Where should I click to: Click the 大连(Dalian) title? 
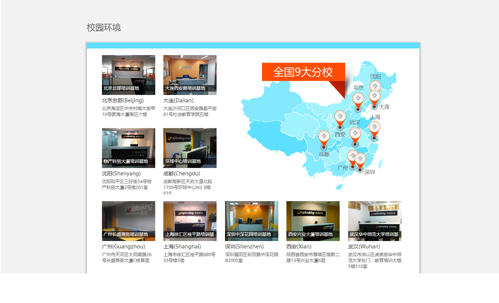(x=178, y=100)
